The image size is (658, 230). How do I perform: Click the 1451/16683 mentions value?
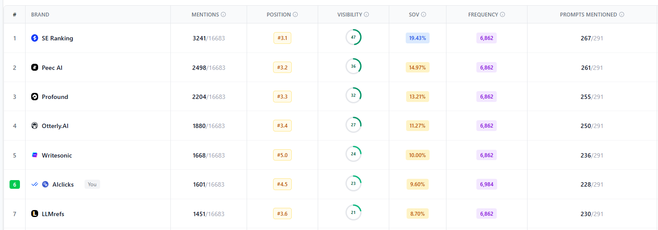209,214
